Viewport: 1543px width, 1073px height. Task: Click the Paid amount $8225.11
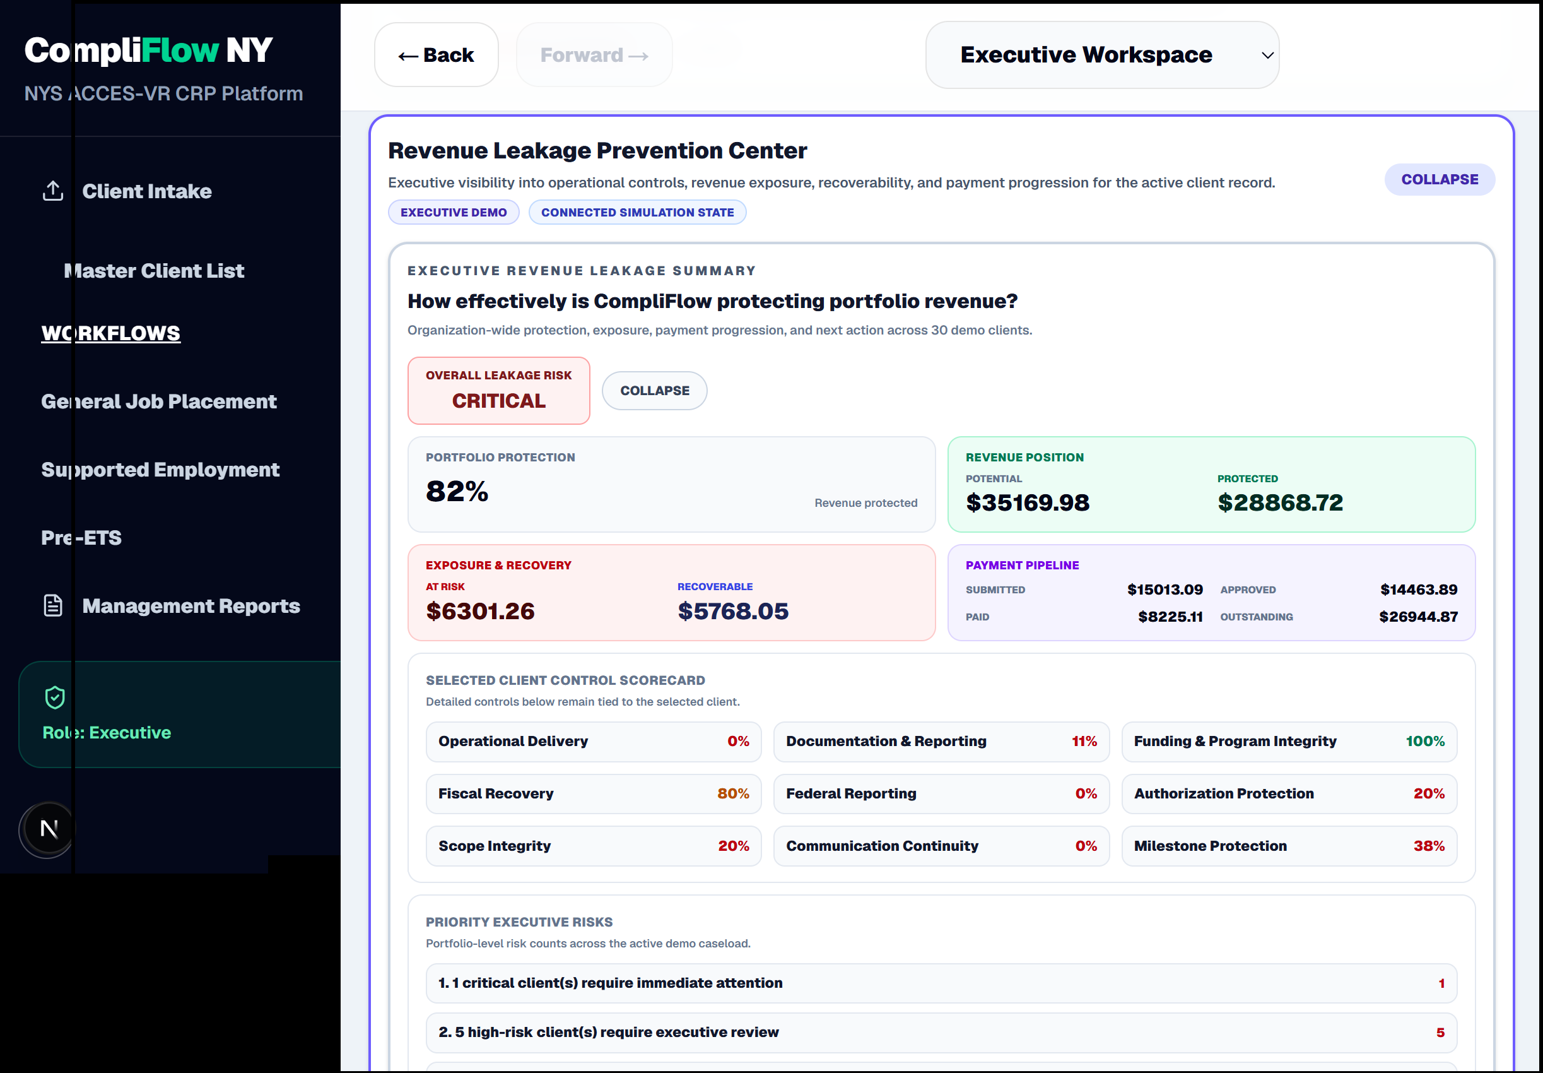click(1170, 617)
